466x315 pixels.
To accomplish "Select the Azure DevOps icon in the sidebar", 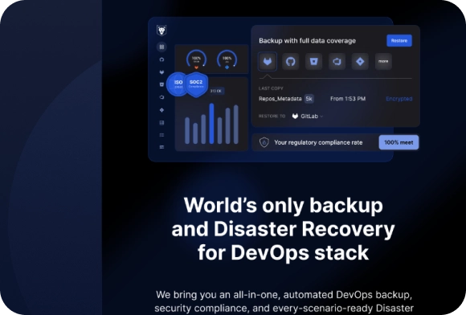I will tap(161, 97).
